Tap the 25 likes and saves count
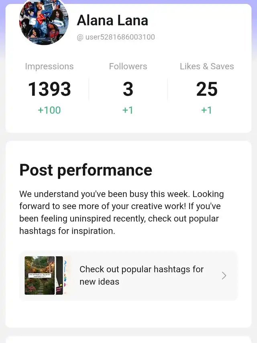The height and width of the screenshot is (343, 257). (207, 89)
